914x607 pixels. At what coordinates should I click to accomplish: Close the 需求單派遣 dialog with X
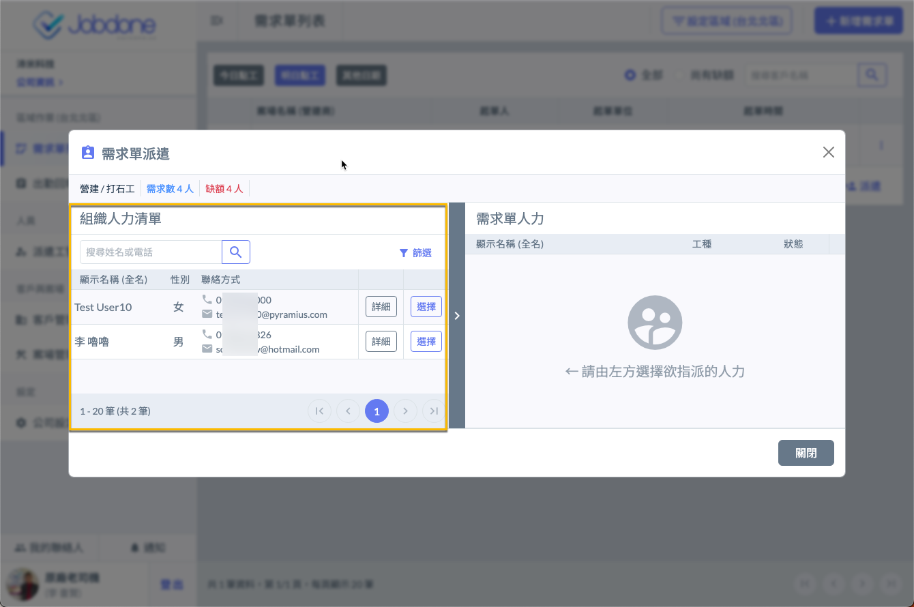(828, 152)
